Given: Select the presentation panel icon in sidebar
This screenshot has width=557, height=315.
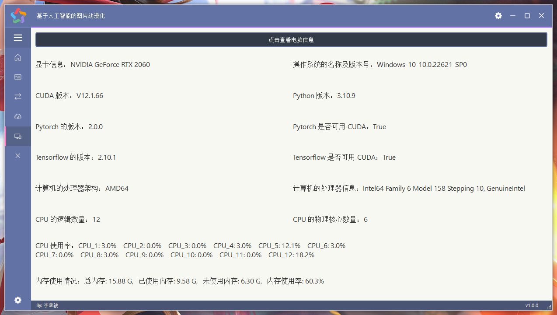Looking at the screenshot, I should [17, 77].
